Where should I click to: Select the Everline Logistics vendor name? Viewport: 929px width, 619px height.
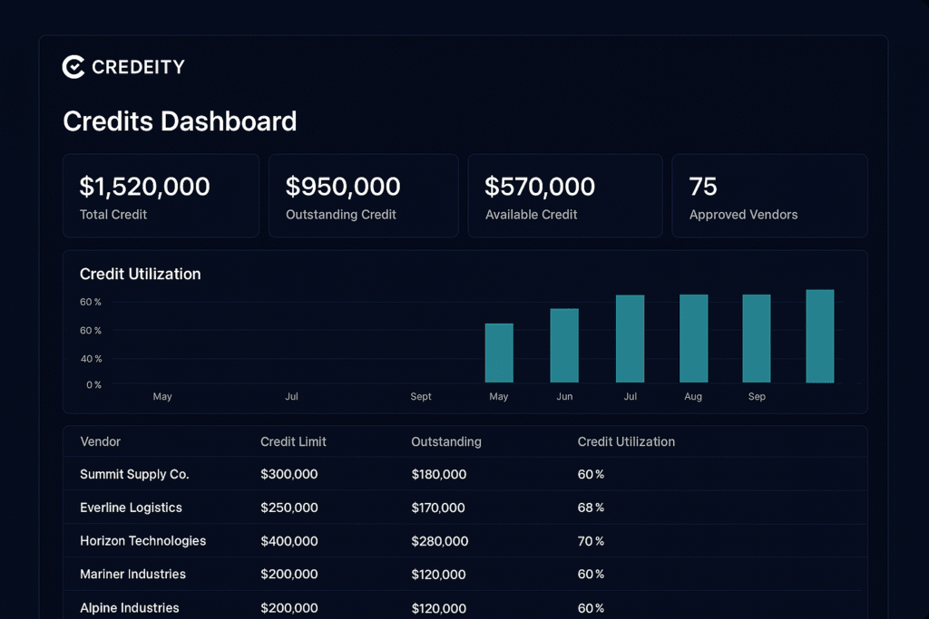pyautogui.click(x=131, y=508)
